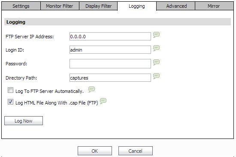236x157 pixels.
Task: Focus the empty Password field
Action: pos(110,64)
